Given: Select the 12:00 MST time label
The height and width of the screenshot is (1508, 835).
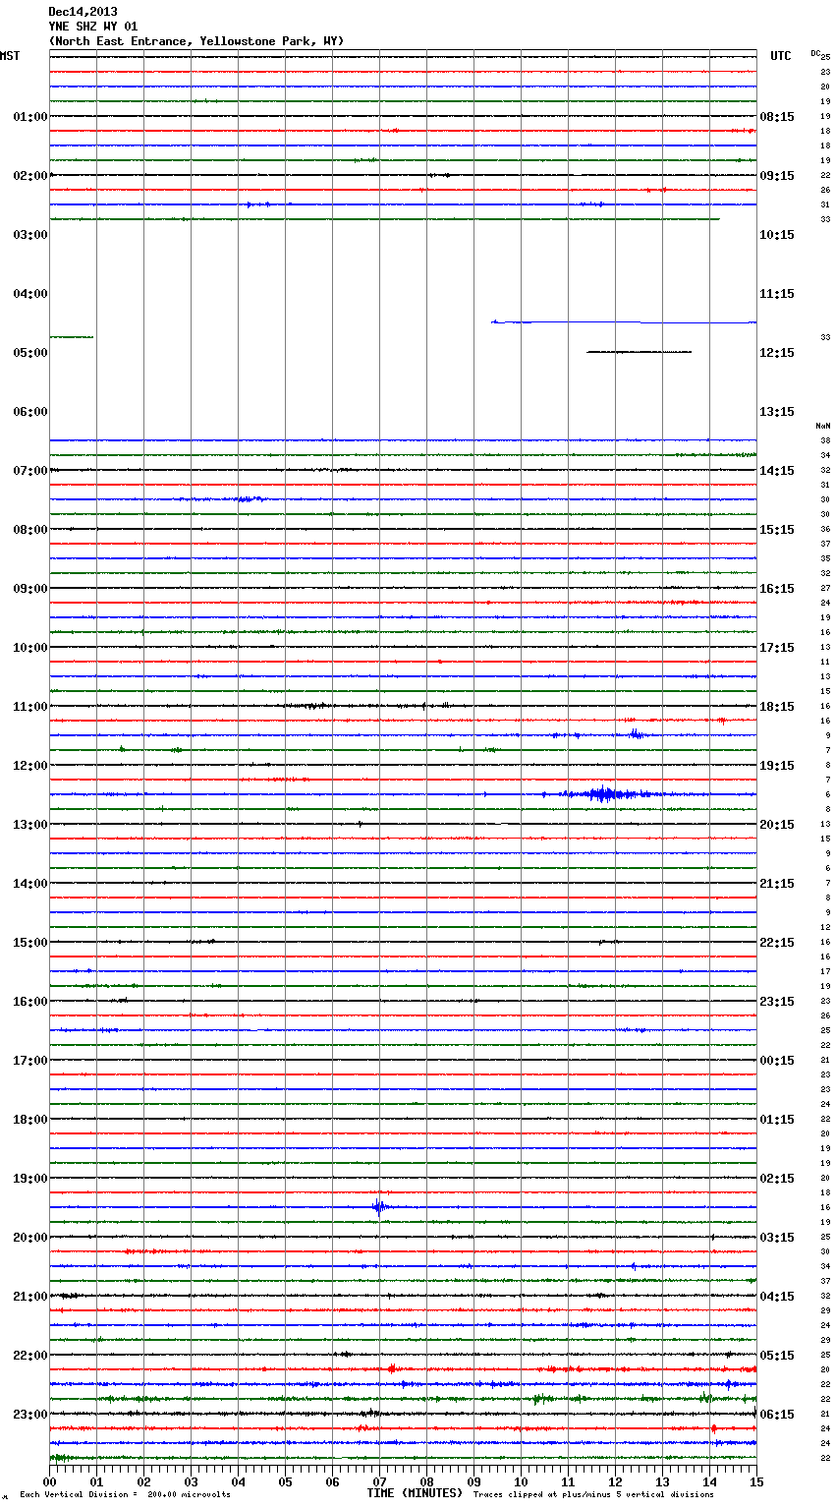Looking at the screenshot, I should pos(30,766).
